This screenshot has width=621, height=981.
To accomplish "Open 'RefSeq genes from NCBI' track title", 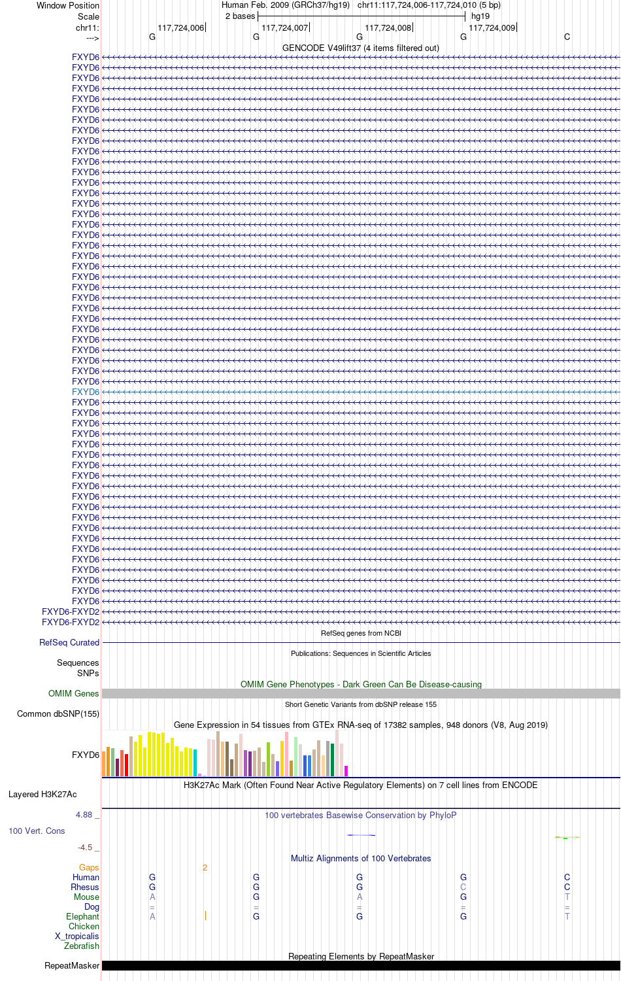I will [x=361, y=633].
